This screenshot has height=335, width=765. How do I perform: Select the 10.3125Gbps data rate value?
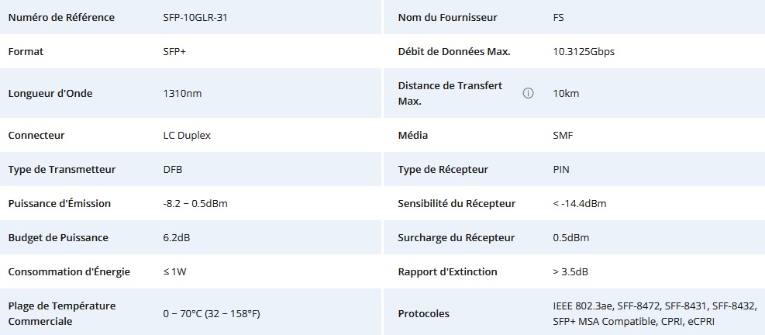[x=584, y=51]
